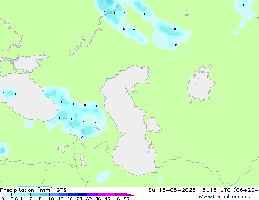Click the 1–2 mm legend swatch

[x=26, y=195]
